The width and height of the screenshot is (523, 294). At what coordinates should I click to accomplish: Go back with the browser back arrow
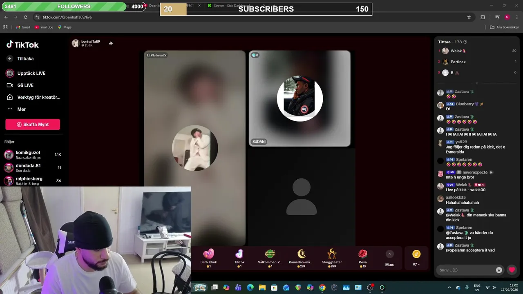tap(6, 17)
